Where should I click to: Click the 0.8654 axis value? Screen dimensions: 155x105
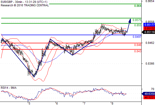(150, 1)
